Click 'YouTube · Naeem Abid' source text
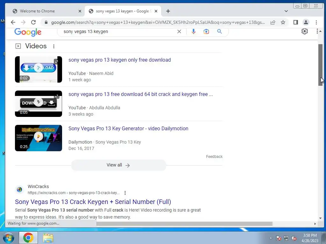The height and width of the screenshot is (244, 326). [x=91, y=73]
